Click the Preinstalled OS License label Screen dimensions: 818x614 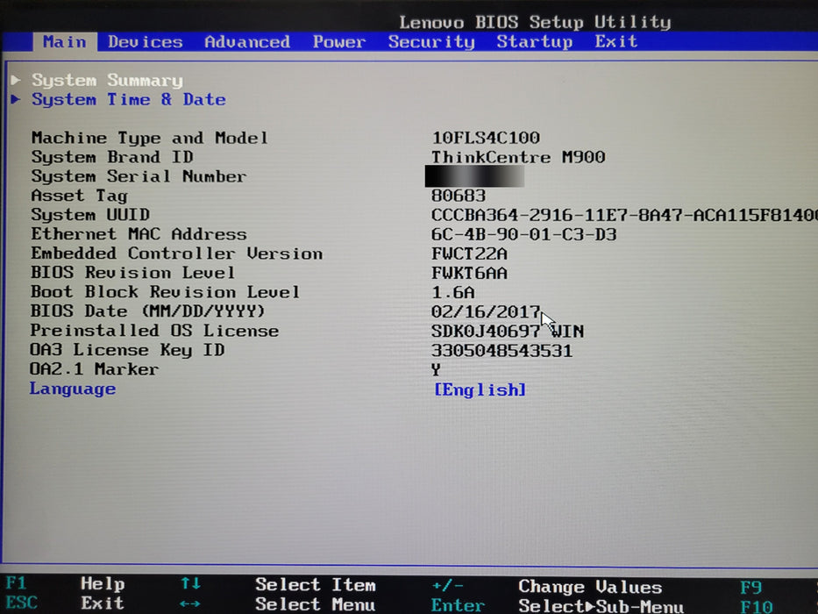(154, 331)
